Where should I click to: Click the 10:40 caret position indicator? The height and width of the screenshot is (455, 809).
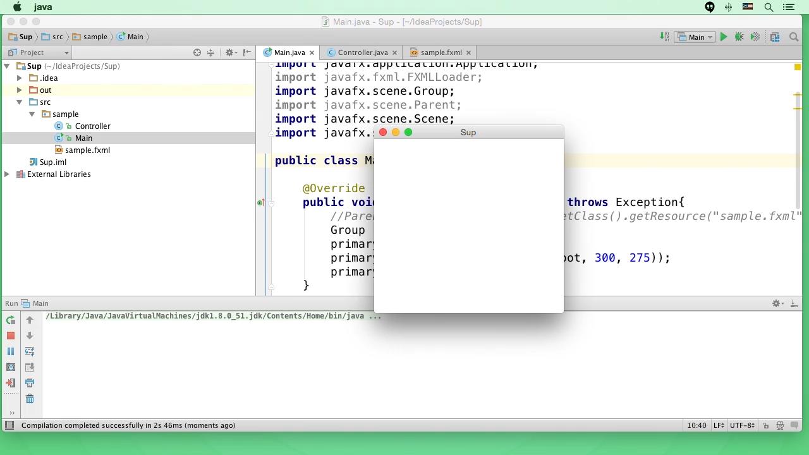tap(696, 425)
